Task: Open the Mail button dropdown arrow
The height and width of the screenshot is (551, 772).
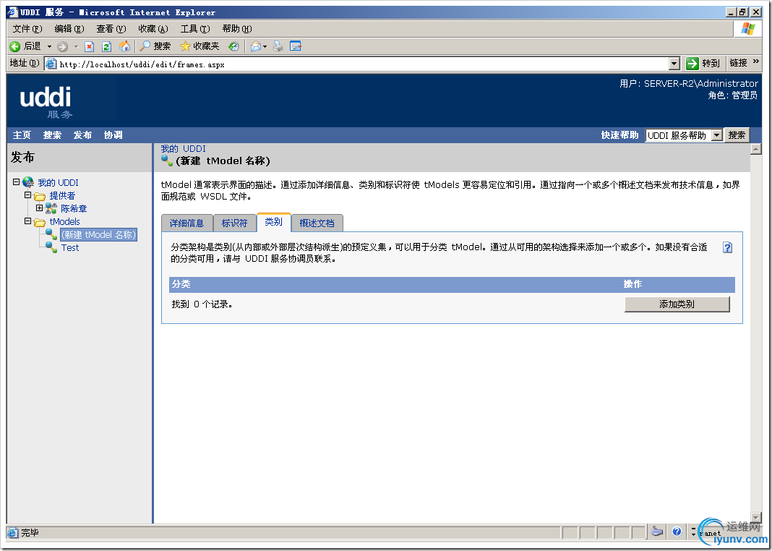Action: [x=265, y=46]
